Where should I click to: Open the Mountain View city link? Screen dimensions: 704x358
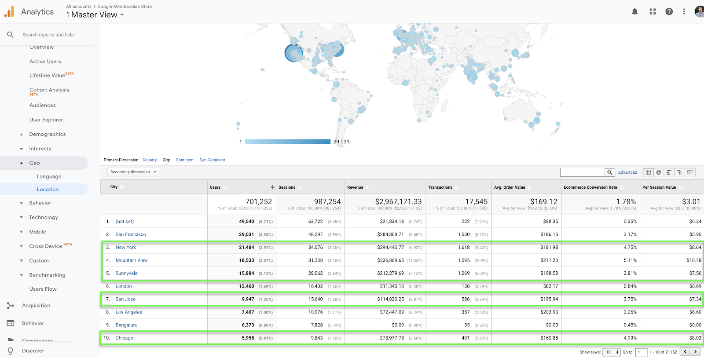point(132,260)
